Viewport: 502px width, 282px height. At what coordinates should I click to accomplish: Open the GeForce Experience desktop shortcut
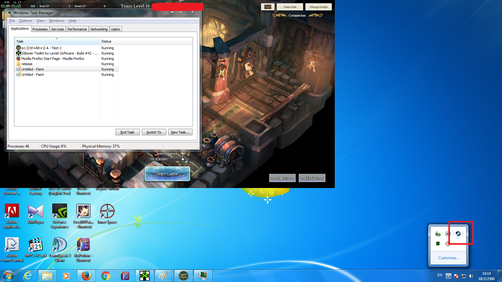(60, 216)
